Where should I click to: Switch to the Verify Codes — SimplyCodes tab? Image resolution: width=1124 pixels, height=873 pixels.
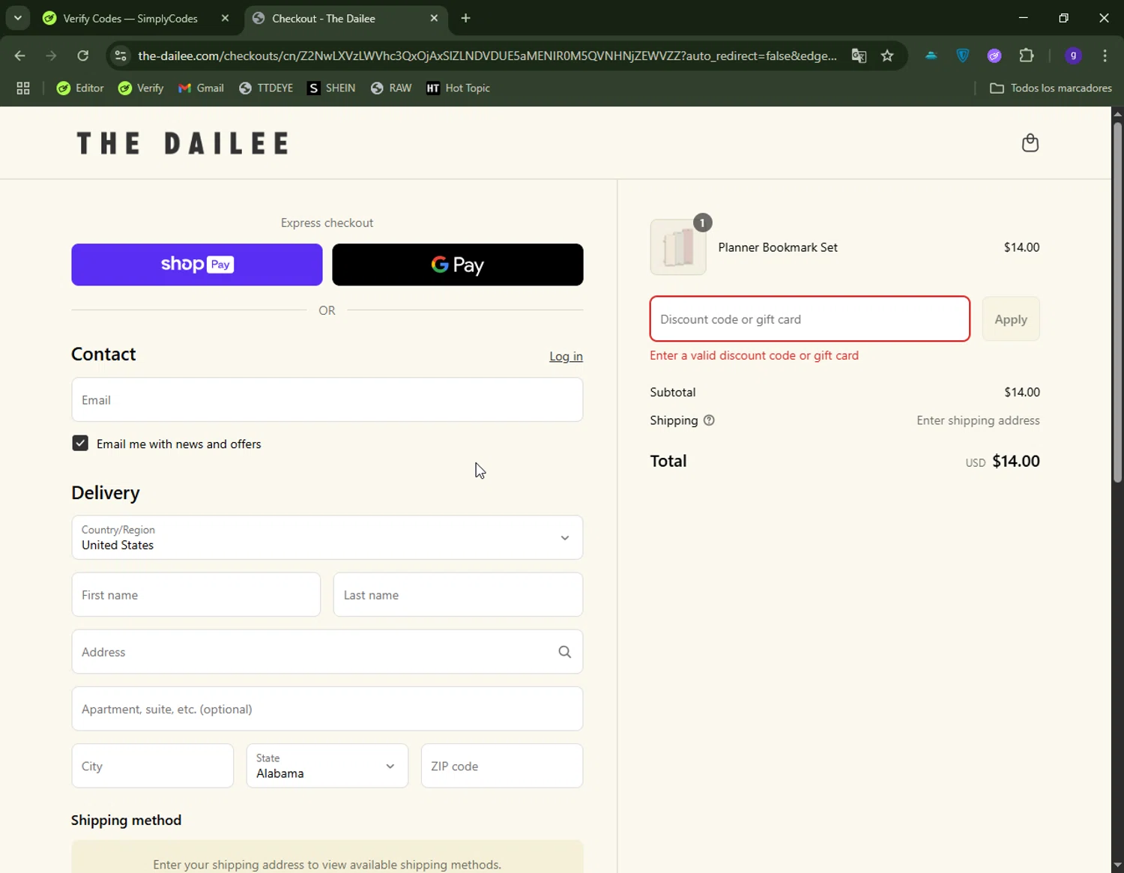(x=130, y=18)
